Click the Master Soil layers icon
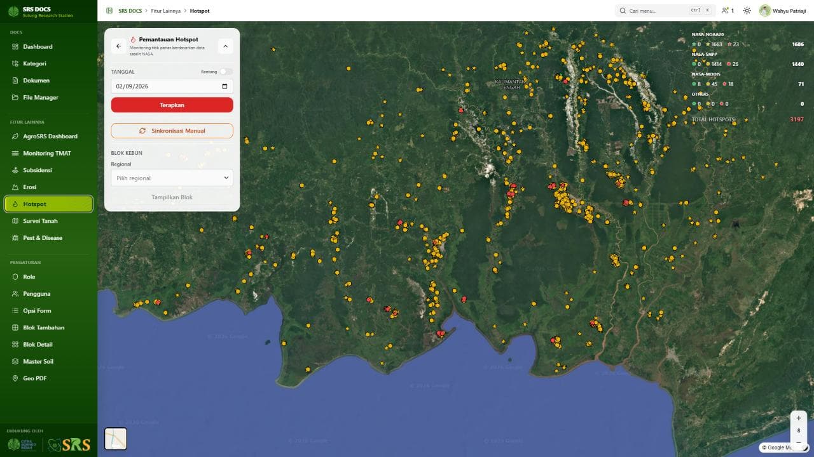This screenshot has width=814, height=457. click(16, 361)
